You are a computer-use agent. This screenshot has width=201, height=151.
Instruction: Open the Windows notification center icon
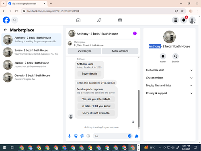(195, 147)
